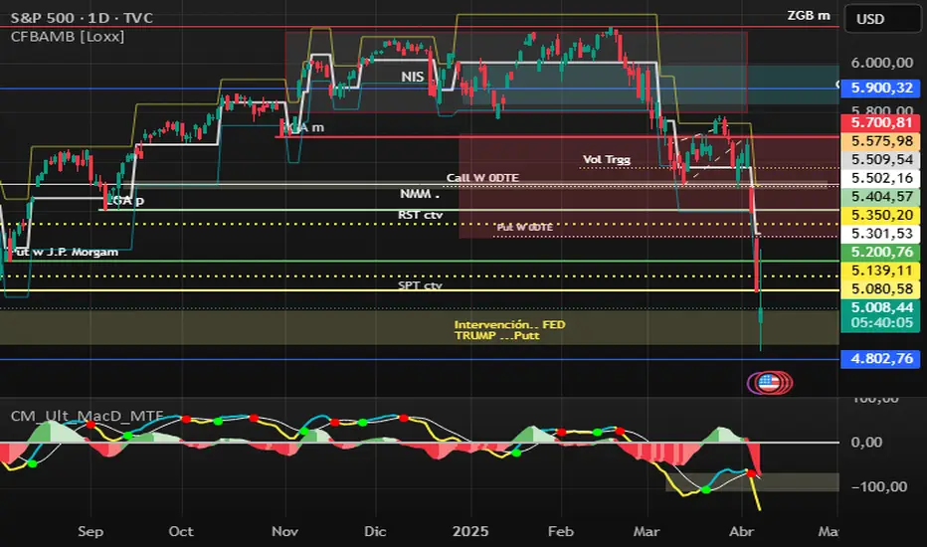Select the CM_Ult_MacD_MTF indicator legend
927x547 pixels.
(x=87, y=416)
